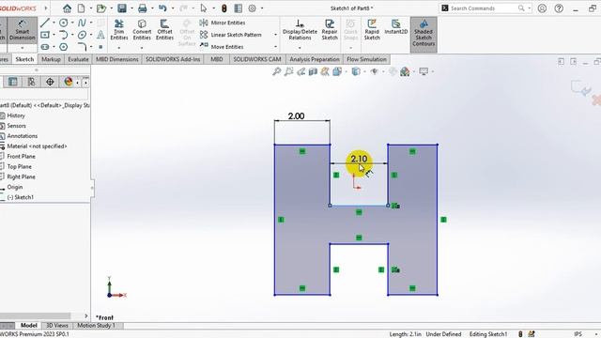Select the sketch Text tool
601x338 pixels.
(x=100, y=35)
